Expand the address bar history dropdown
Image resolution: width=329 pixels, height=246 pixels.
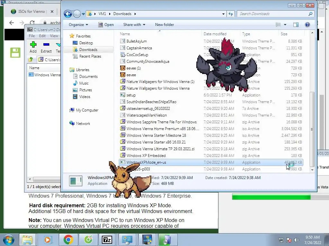click(223, 14)
